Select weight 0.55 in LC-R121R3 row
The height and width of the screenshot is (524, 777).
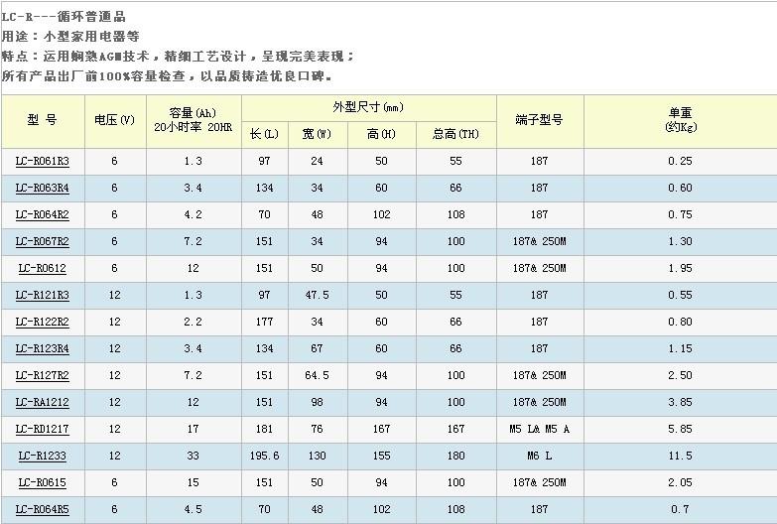[x=680, y=295]
